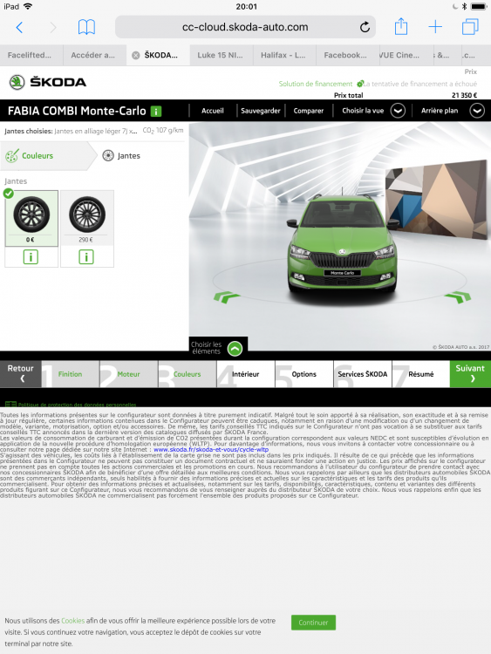
Task: Go to step 1 Finition
Action: point(70,374)
